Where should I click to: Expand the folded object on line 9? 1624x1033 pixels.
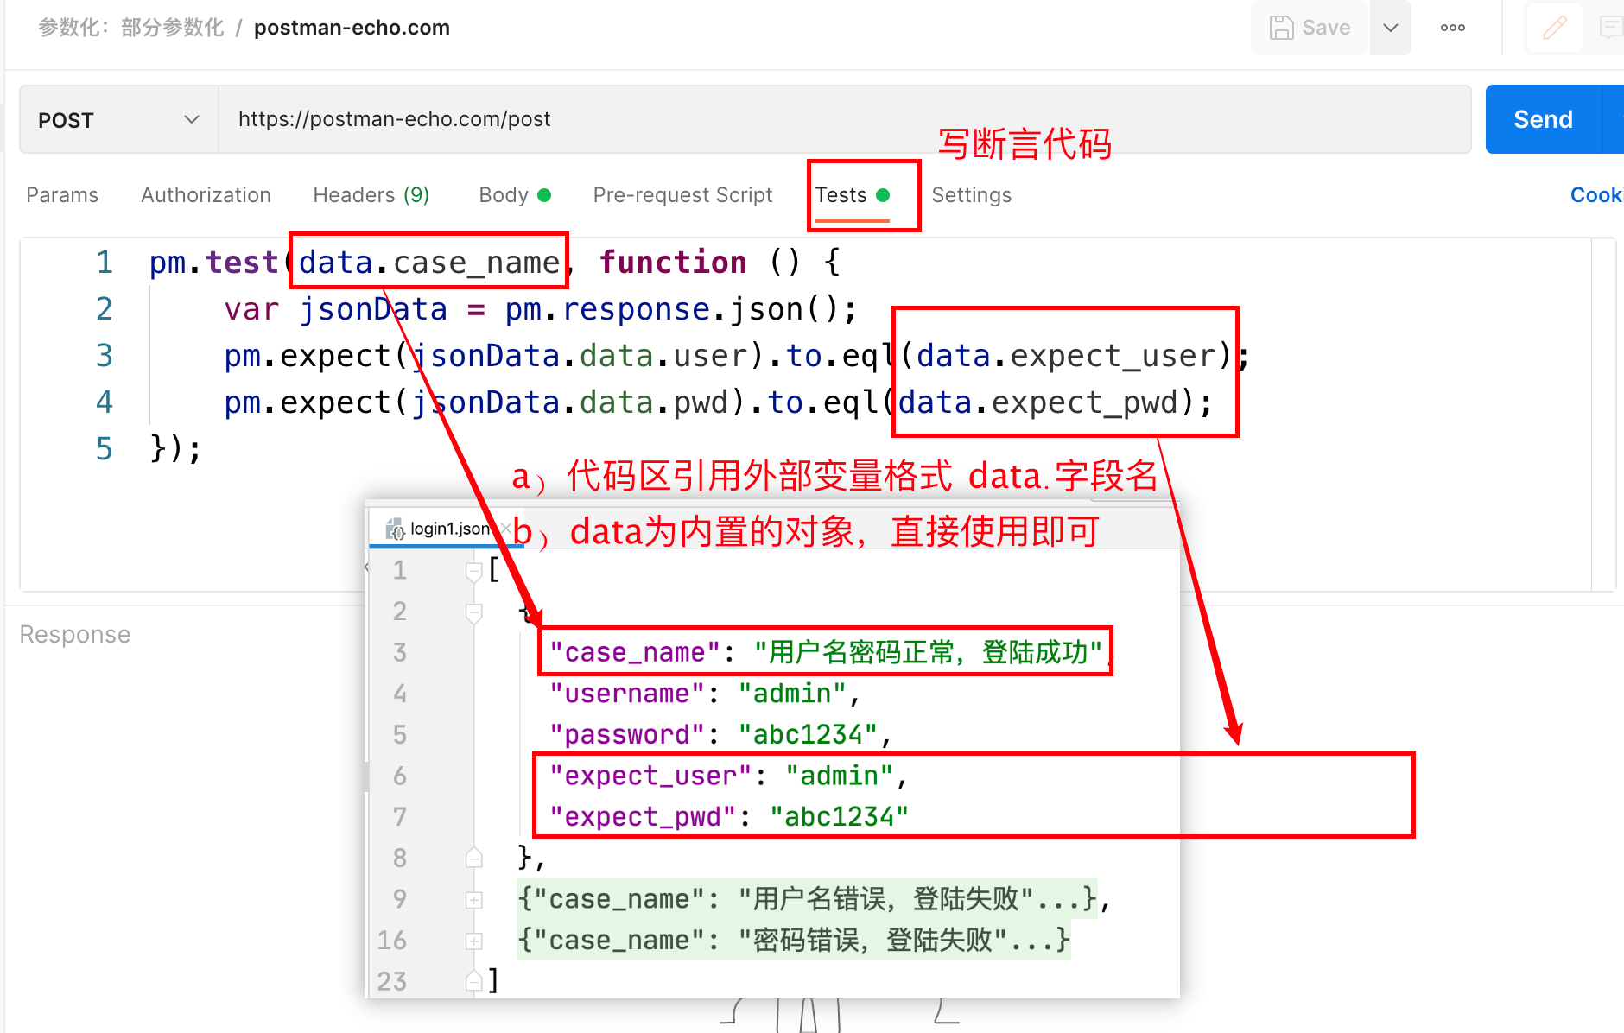[x=473, y=899]
